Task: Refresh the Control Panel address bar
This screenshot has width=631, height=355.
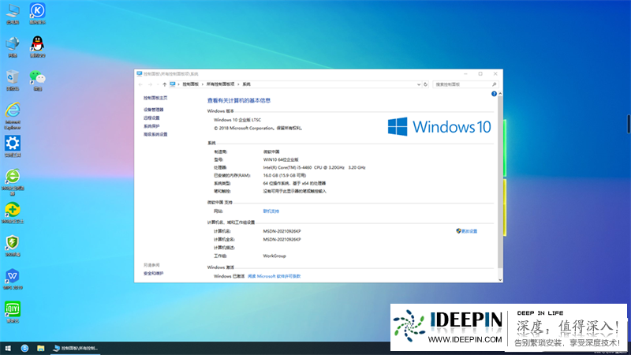Action: [425, 84]
